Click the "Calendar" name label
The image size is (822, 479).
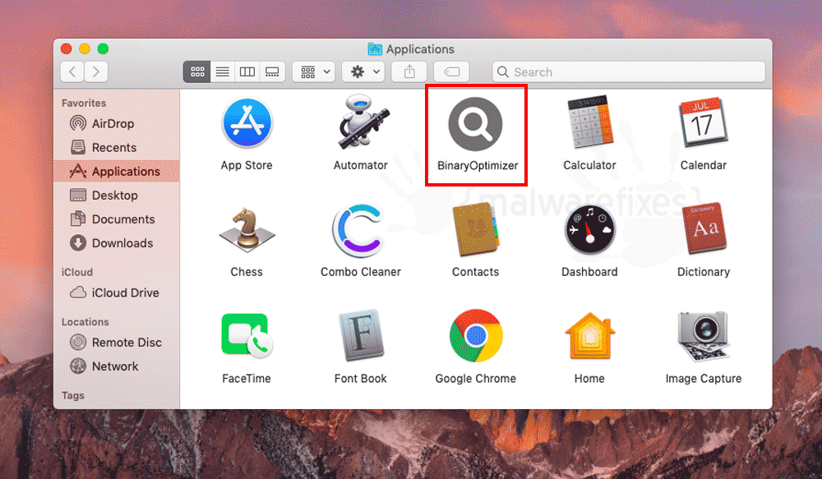click(704, 166)
